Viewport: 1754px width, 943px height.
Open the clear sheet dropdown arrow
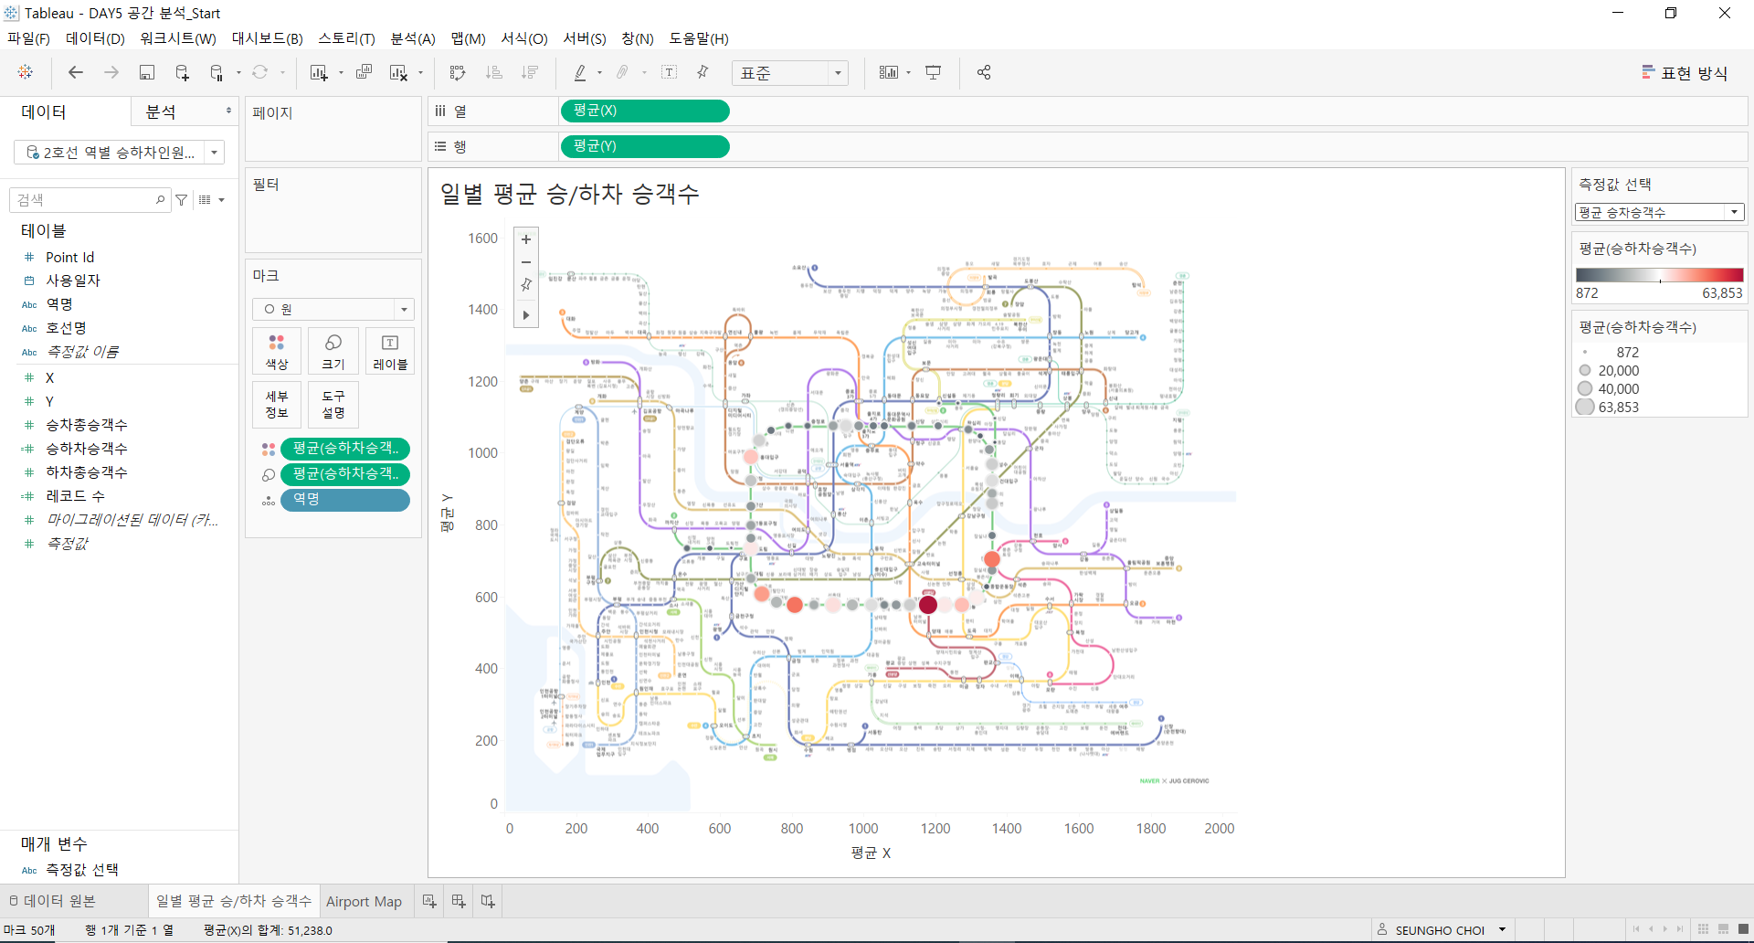pos(420,72)
